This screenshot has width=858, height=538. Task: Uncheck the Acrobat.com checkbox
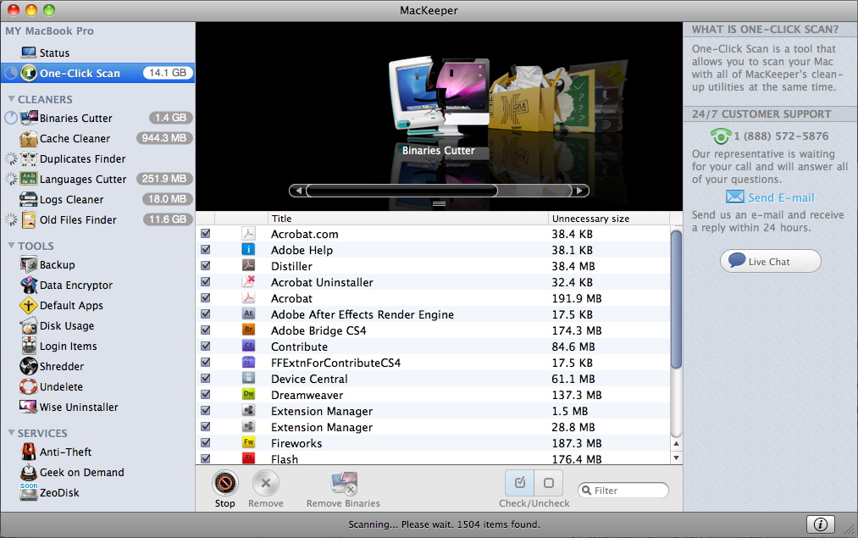pyautogui.click(x=206, y=234)
